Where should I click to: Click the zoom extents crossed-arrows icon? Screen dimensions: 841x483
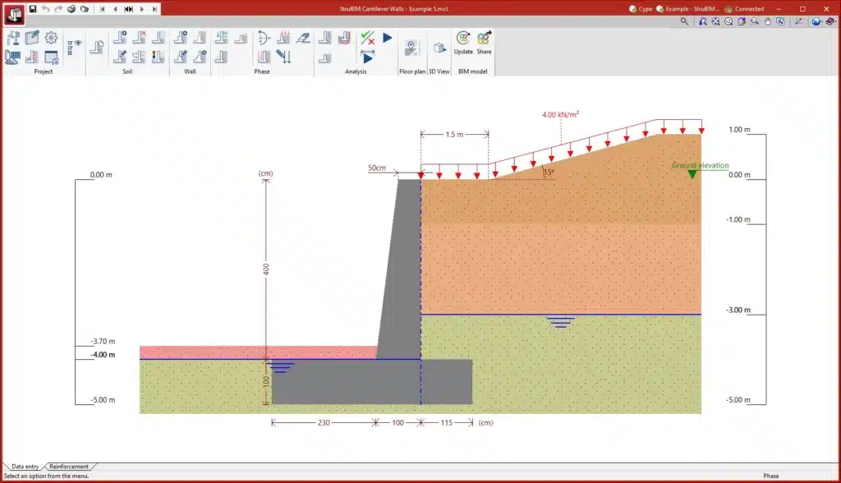715,21
